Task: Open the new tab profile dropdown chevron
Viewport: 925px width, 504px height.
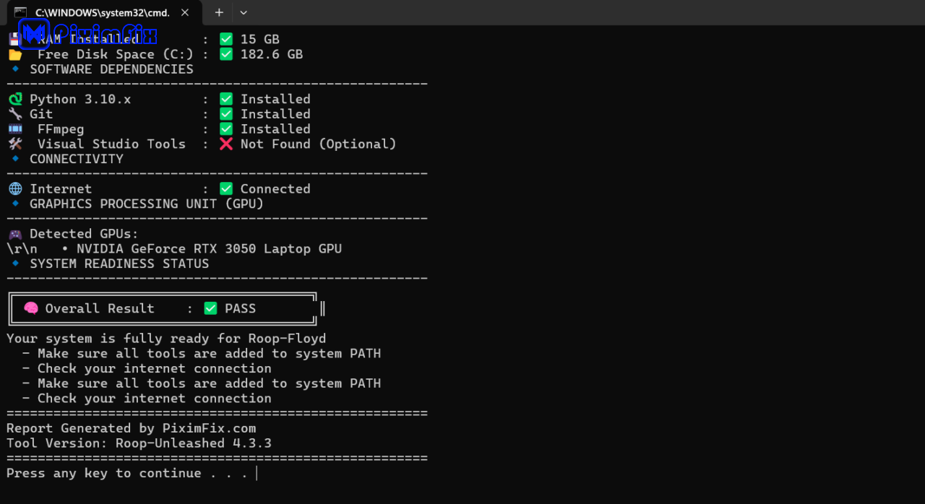Action: coord(244,12)
